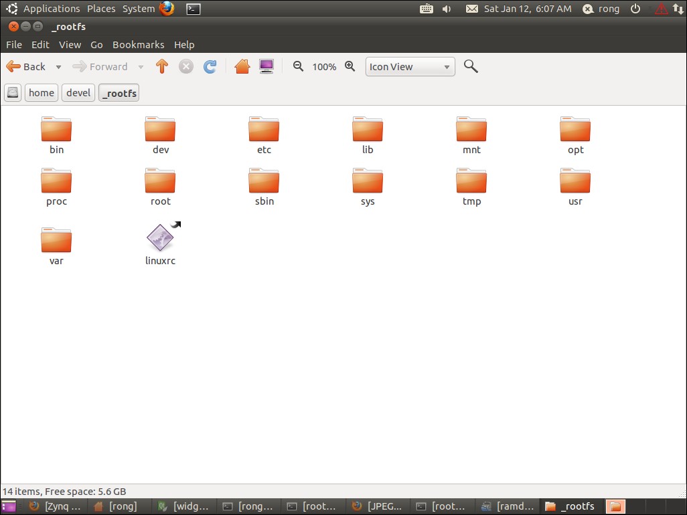Viewport: 687px width, 515px height.
Task: Zoom in the icon view
Action: click(350, 66)
